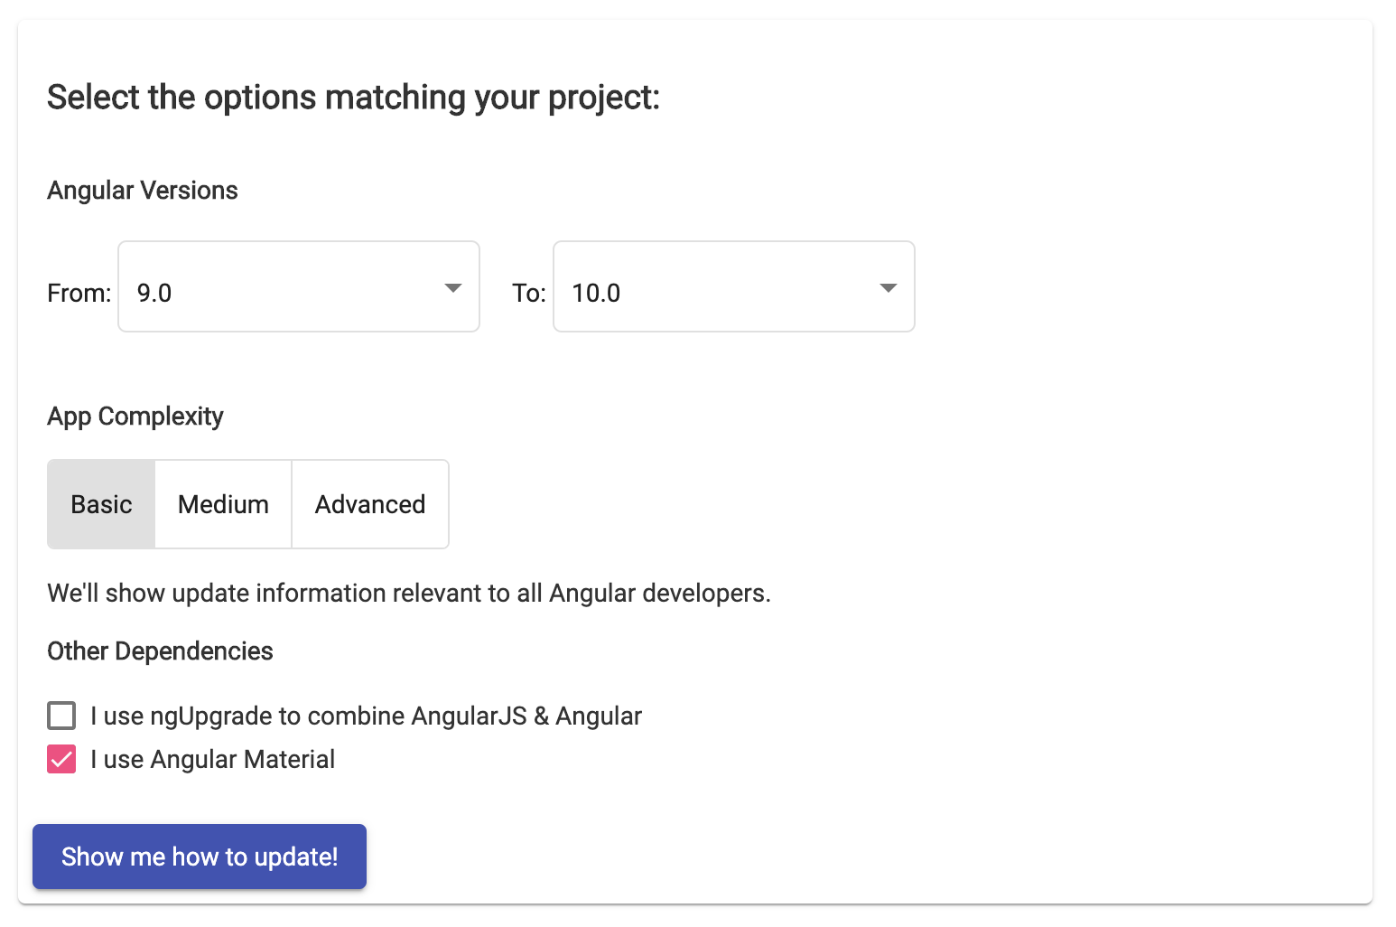The image size is (1396, 927).
Task: Click Show me how to update
Action: [199, 857]
